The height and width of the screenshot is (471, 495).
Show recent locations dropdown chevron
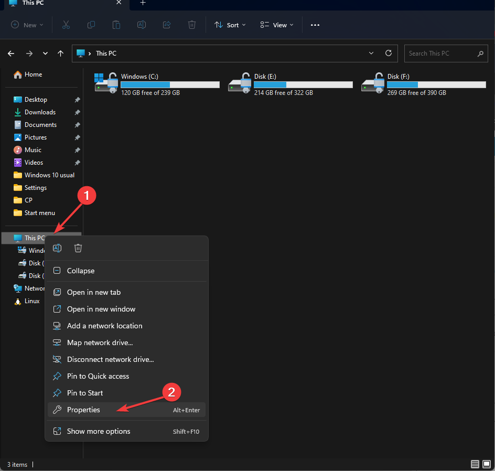[x=45, y=53]
